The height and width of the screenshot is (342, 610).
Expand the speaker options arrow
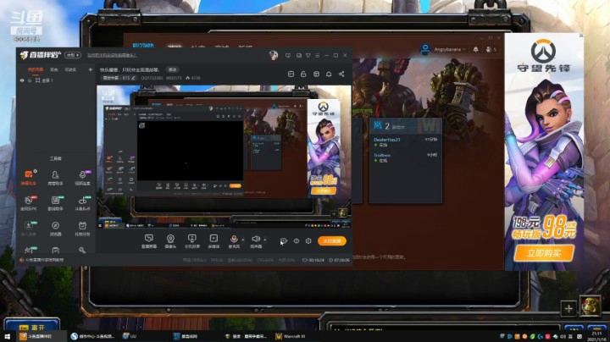pos(265,240)
